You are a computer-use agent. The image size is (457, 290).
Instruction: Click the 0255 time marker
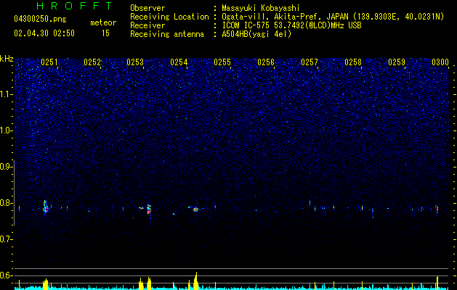(x=222, y=62)
